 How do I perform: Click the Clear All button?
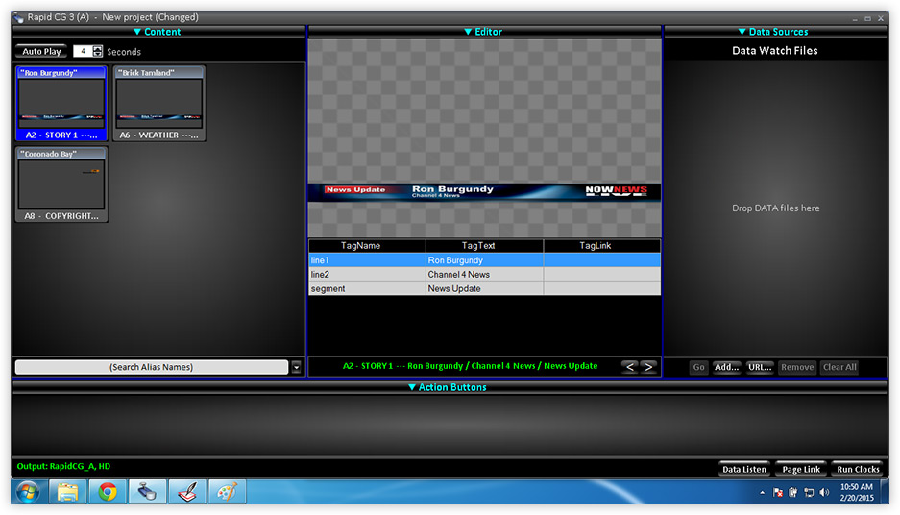(839, 367)
